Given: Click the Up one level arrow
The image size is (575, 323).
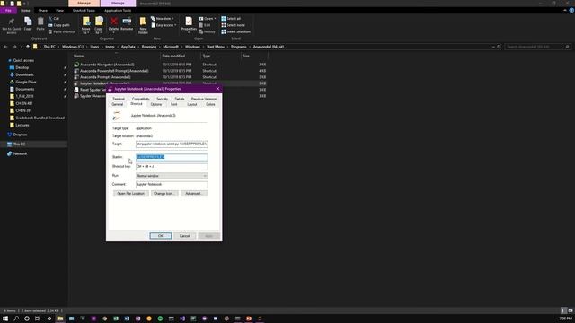Looking at the screenshot, I should pos(28,47).
